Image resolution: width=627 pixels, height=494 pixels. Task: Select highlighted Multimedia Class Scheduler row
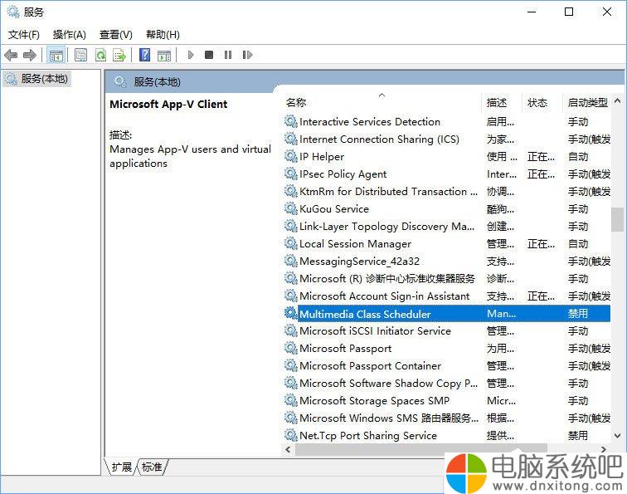pyautogui.click(x=447, y=314)
